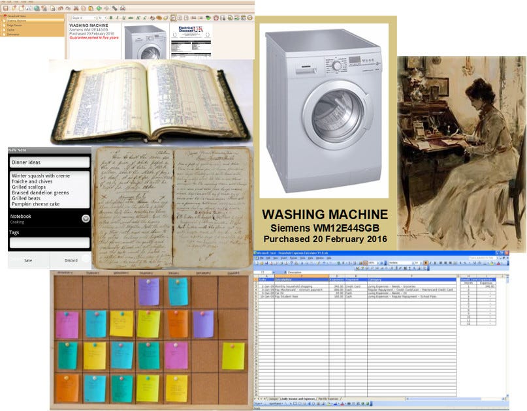527x411 pixels.
Task: Click the empty Tags input field
Action: pyautogui.click(x=50, y=243)
